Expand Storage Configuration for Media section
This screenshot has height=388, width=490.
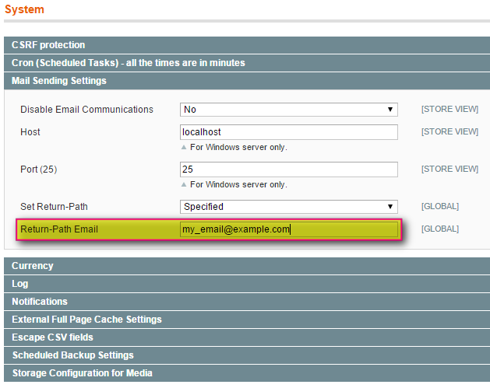[x=82, y=373]
